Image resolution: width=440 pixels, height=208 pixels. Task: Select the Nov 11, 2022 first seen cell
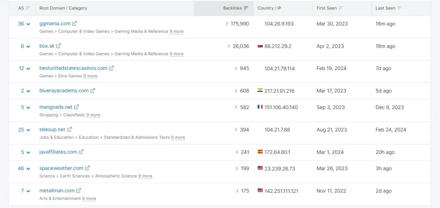click(331, 191)
